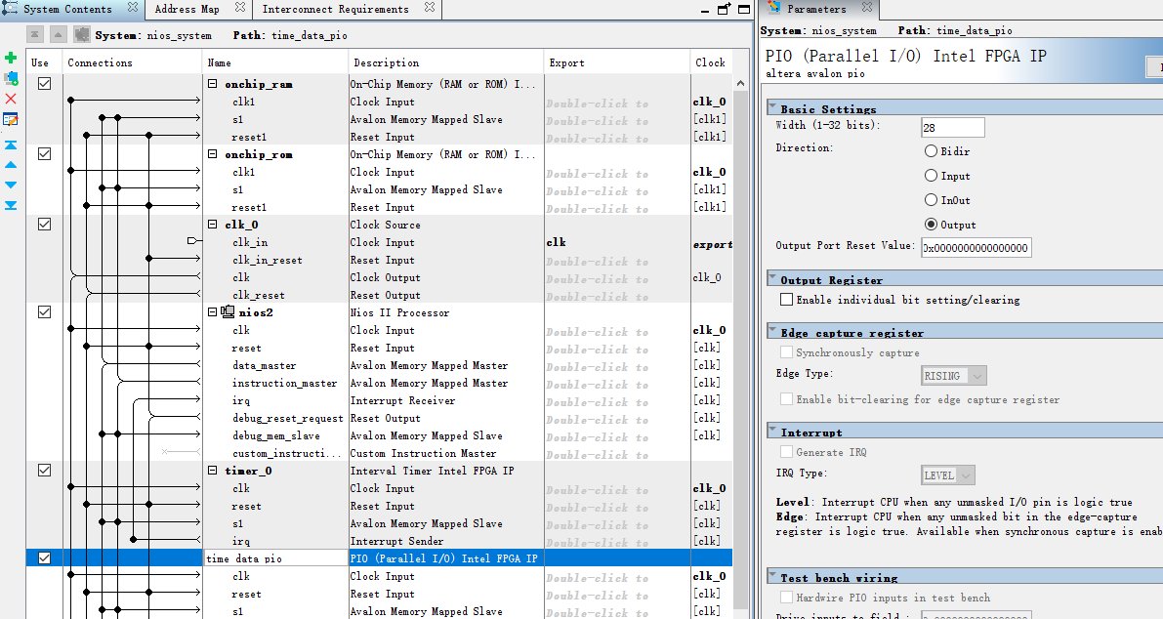
Task: Click the Width (1-32 bits) input field
Action: click(952, 128)
